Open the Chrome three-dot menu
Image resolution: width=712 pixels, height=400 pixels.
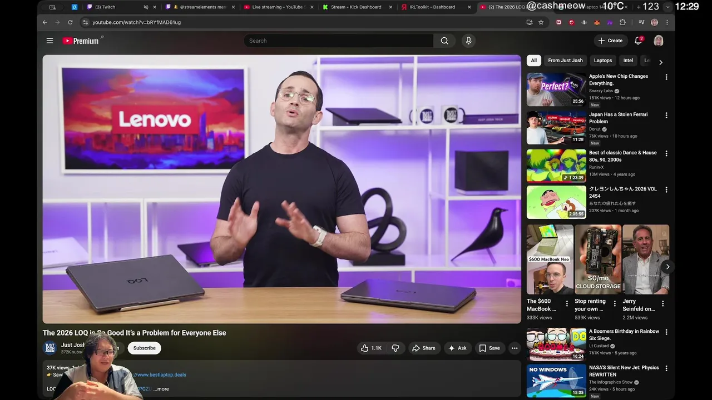666,22
